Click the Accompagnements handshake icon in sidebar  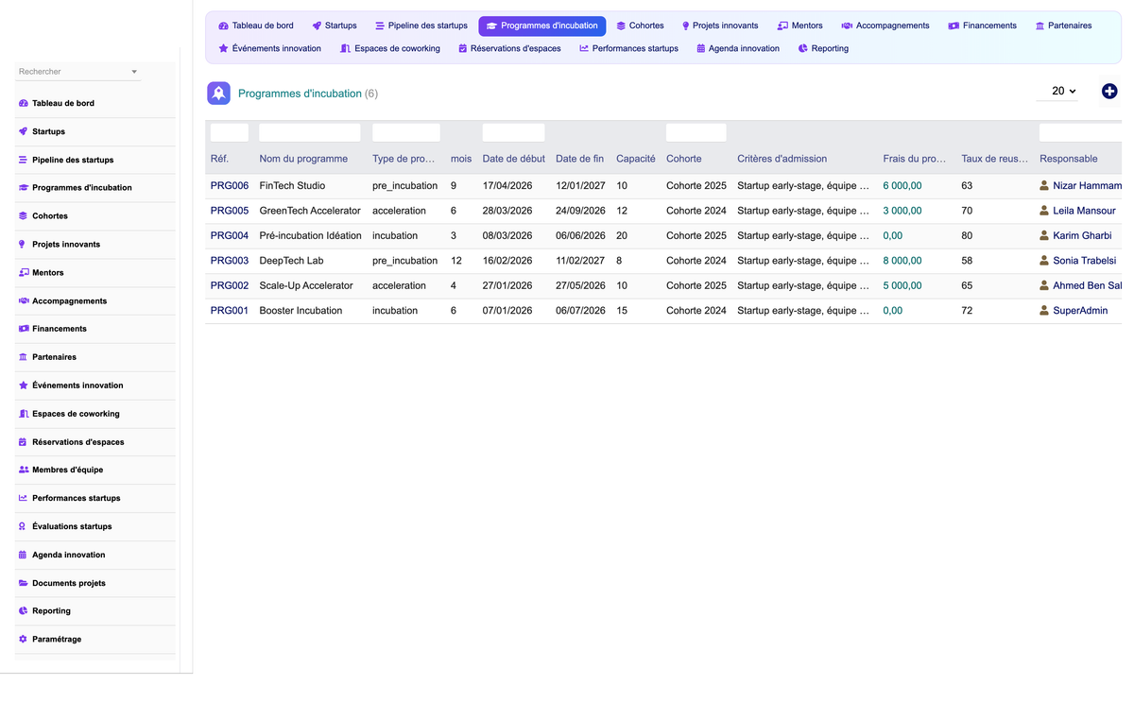tap(24, 300)
